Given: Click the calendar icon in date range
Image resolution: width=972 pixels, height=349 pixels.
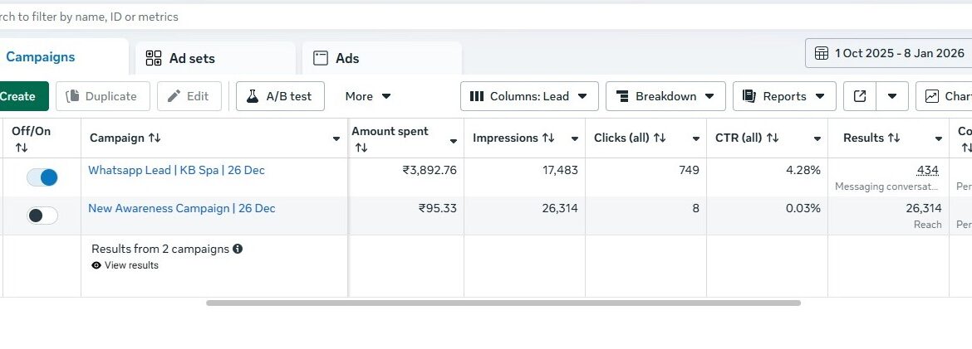Looking at the screenshot, I should (822, 53).
